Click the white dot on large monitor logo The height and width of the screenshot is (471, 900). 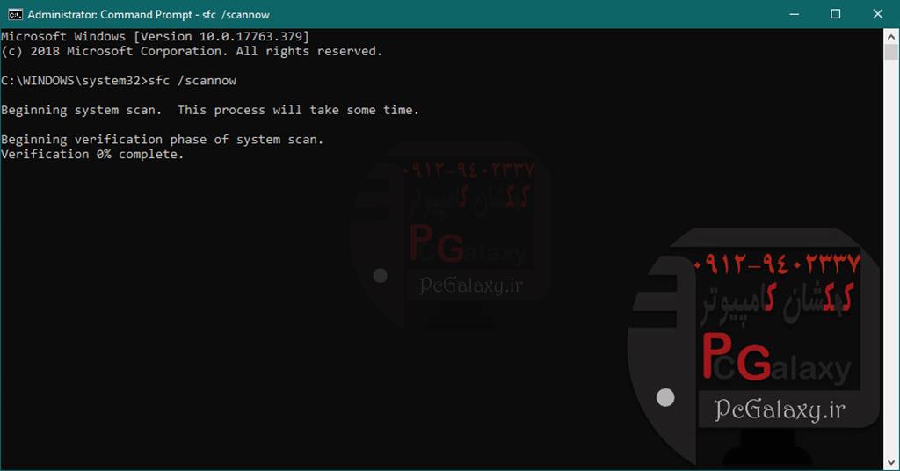tap(665, 397)
